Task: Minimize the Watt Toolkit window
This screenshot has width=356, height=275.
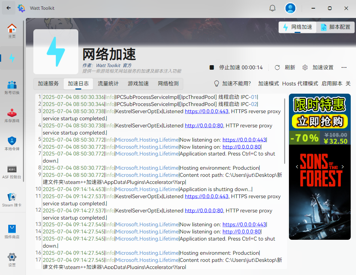Action: pos(313,8)
